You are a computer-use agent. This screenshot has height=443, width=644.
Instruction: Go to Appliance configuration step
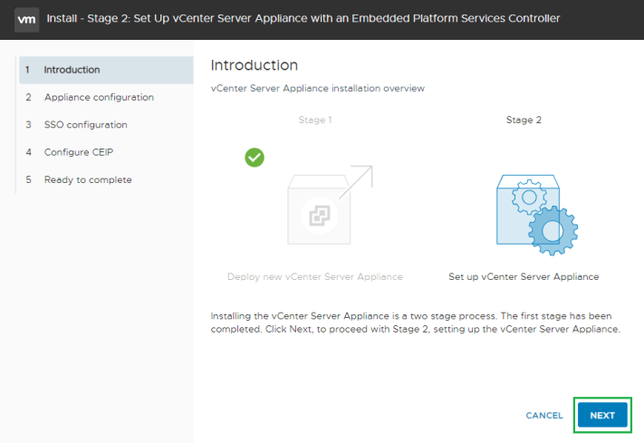click(98, 97)
